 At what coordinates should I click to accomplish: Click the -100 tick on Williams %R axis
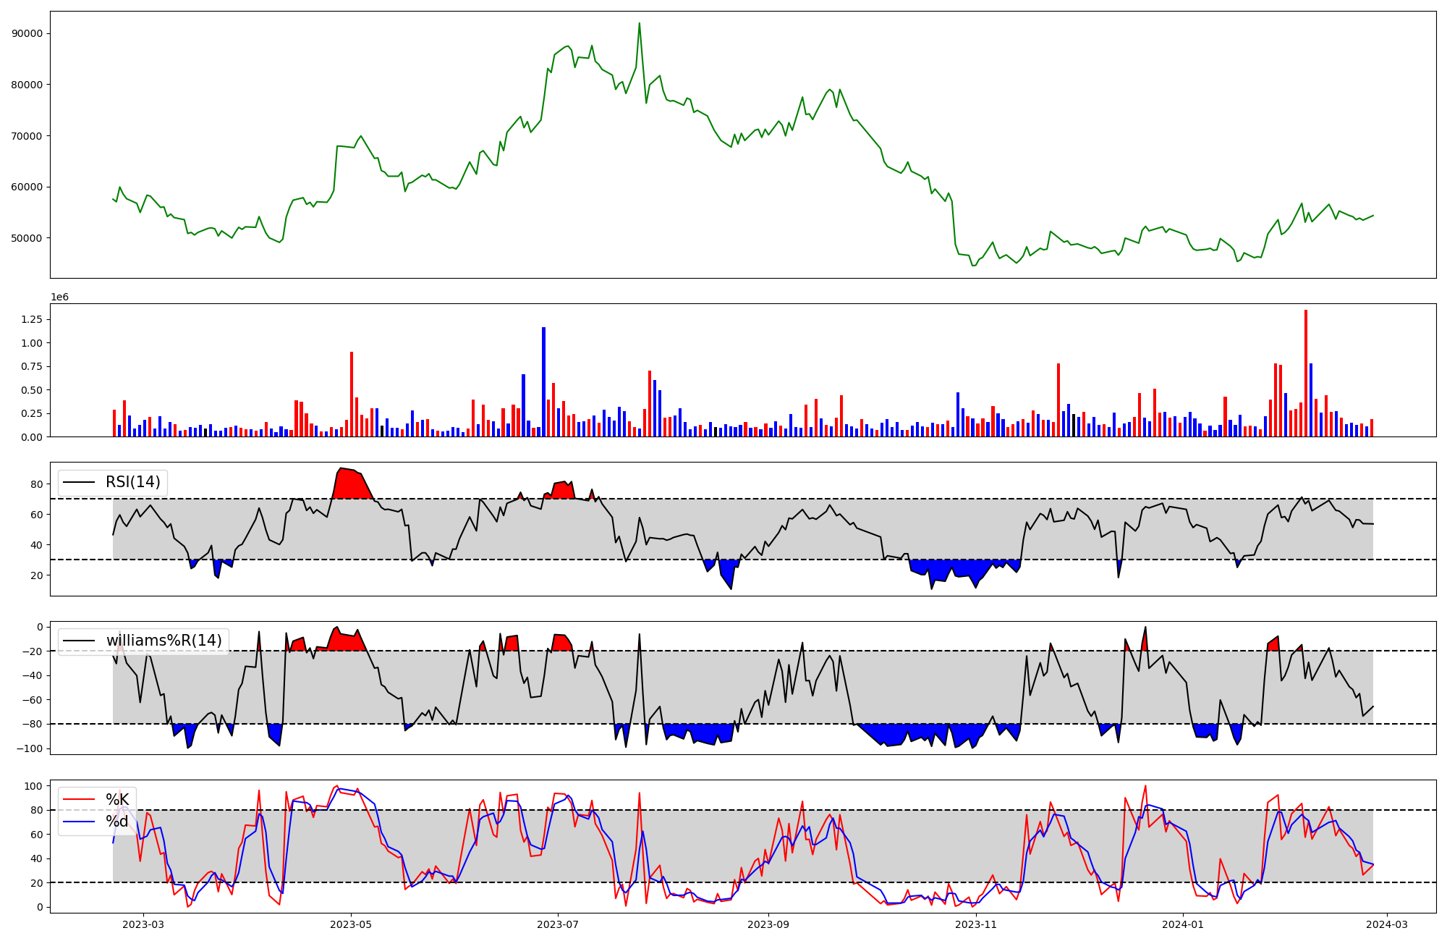coord(29,748)
